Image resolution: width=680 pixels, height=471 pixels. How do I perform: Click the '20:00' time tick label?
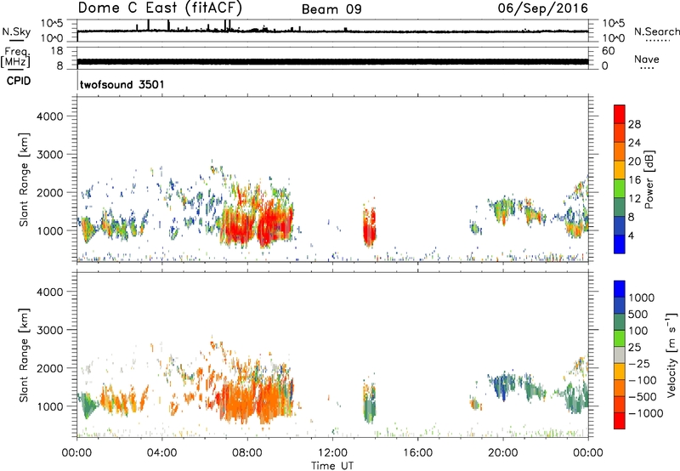[502, 453]
